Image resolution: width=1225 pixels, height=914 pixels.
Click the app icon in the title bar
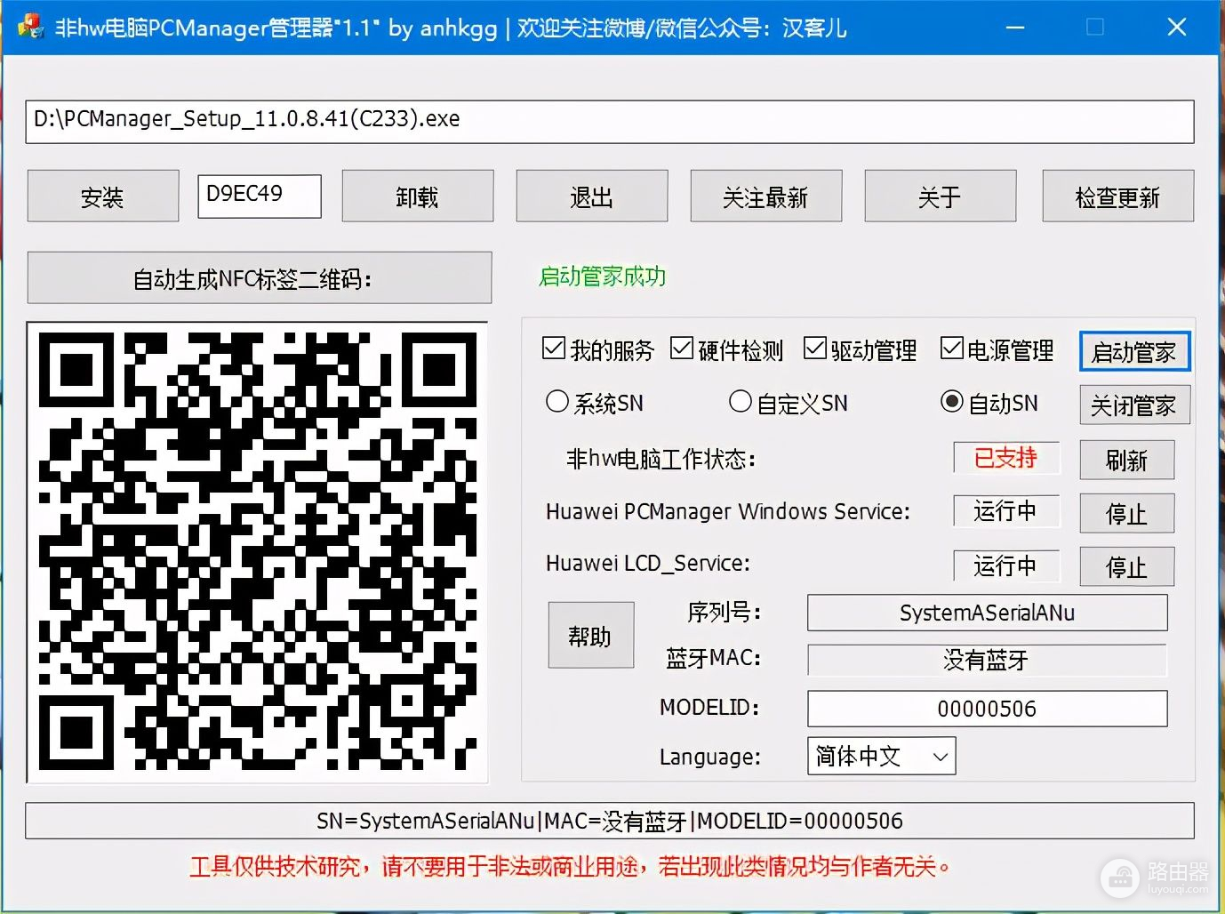click(x=30, y=27)
